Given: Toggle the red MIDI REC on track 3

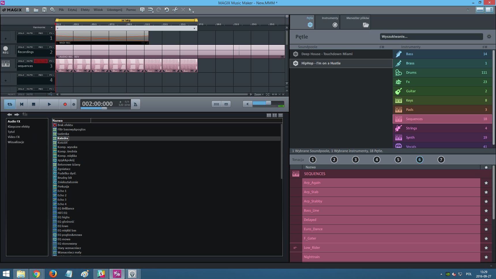Looking at the screenshot, I should [x=41, y=61].
